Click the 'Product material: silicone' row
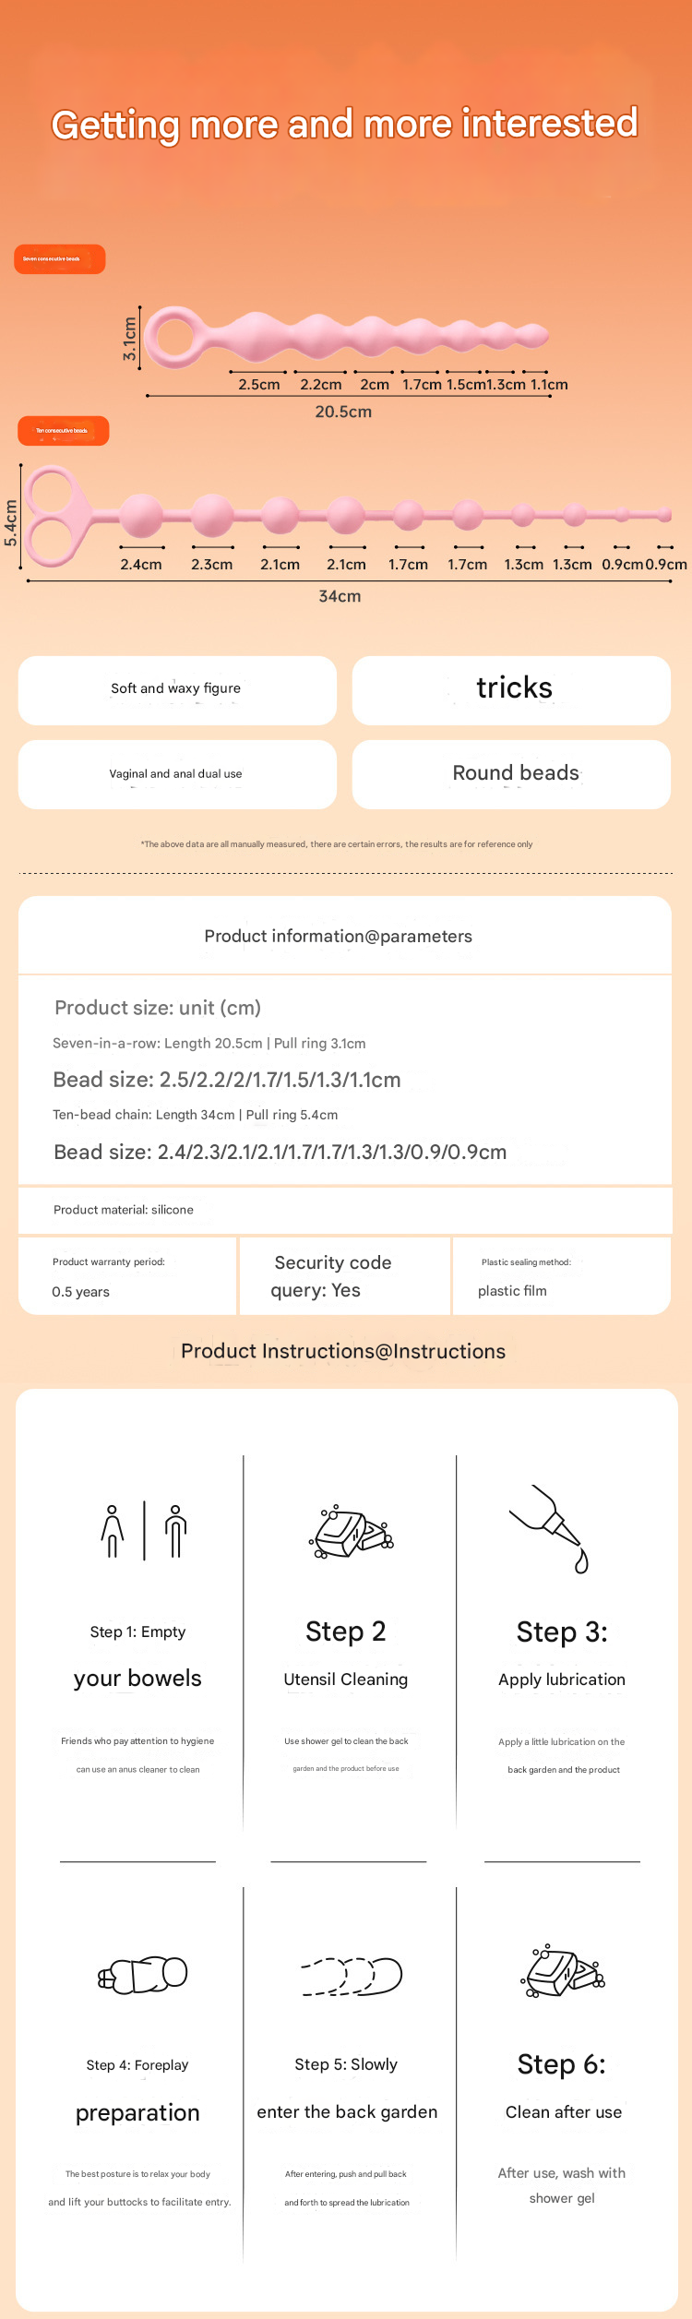 tap(345, 1210)
